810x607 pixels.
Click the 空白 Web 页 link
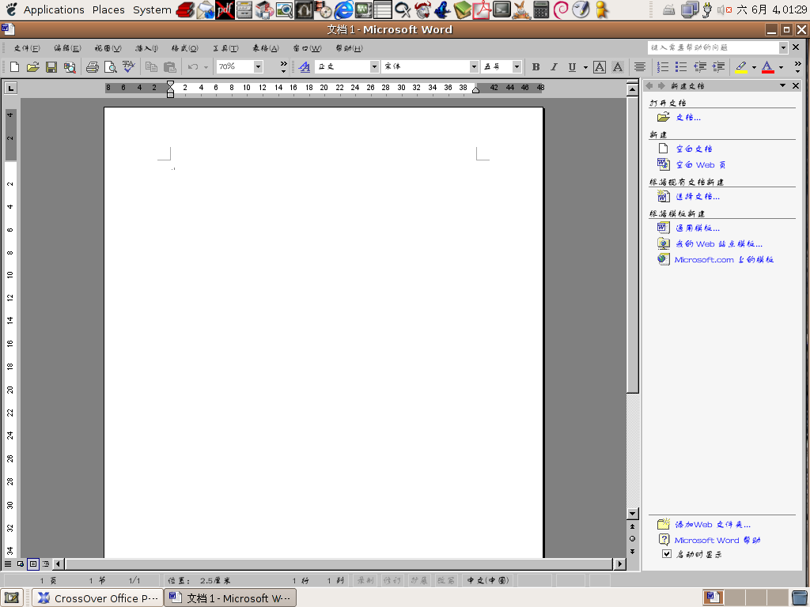click(701, 164)
